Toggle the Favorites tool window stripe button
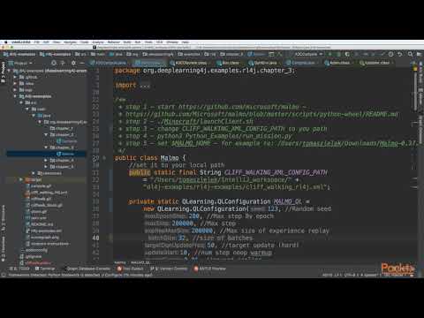The width and height of the screenshot is (424, 318). click(x=4, y=249)
